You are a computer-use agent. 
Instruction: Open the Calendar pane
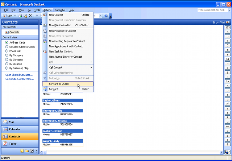coord(20,129)
